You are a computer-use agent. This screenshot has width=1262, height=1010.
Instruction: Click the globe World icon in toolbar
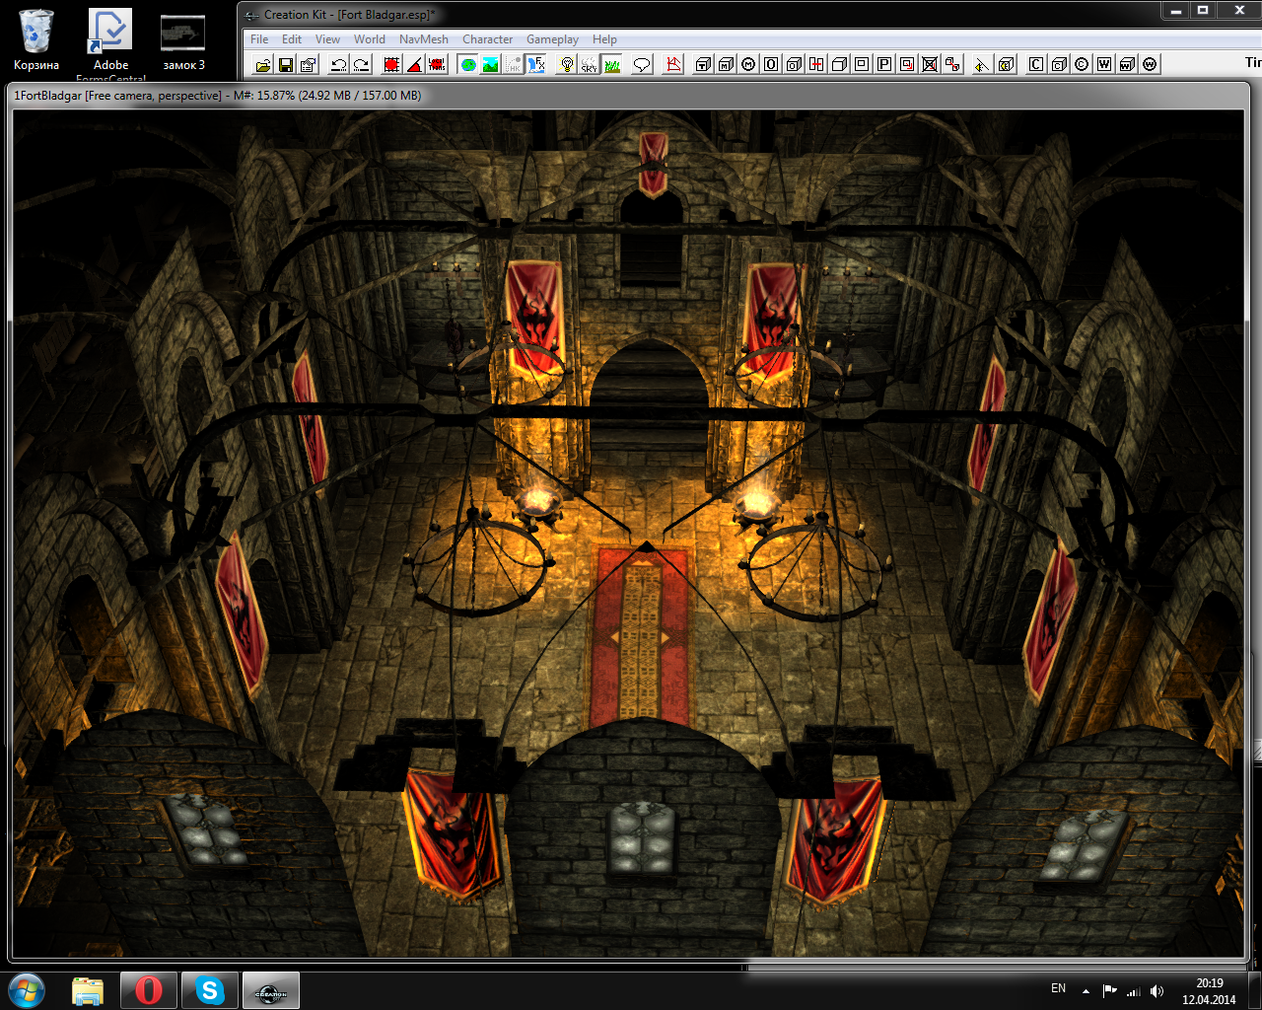coord(468,64)
